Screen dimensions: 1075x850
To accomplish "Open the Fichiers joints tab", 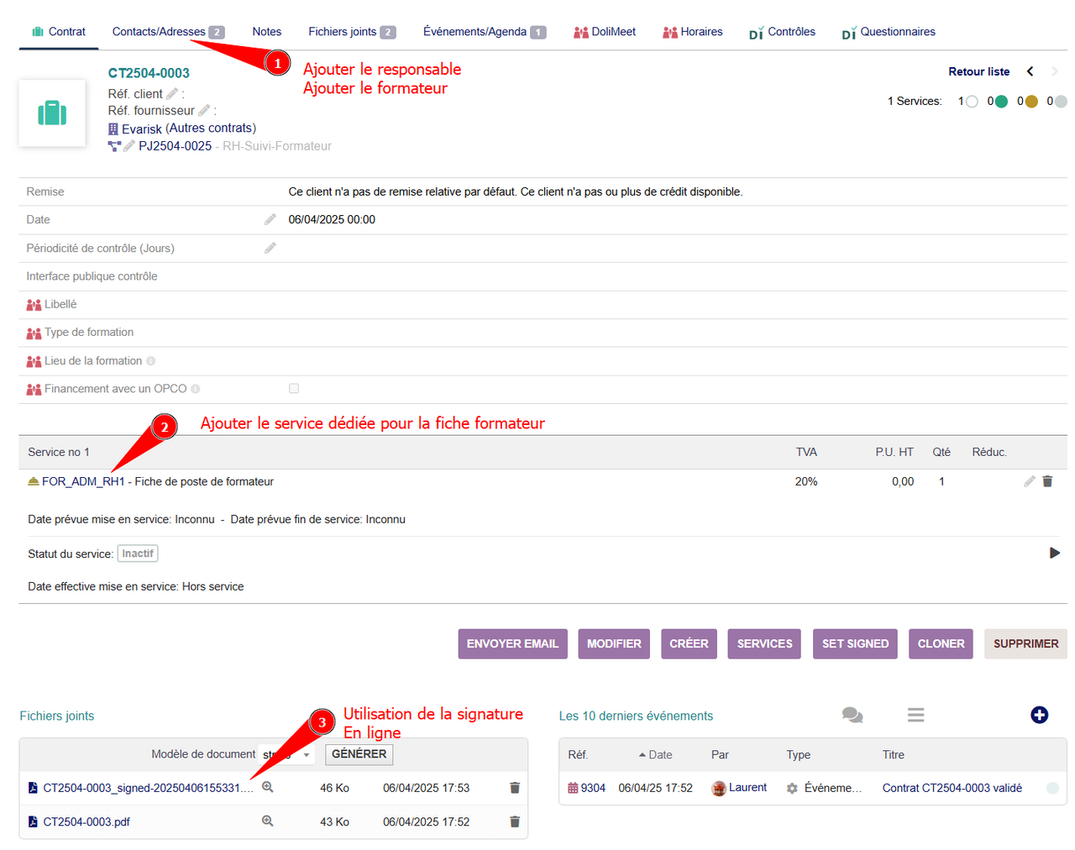I will pyautogui.click(x=343, y=32).
